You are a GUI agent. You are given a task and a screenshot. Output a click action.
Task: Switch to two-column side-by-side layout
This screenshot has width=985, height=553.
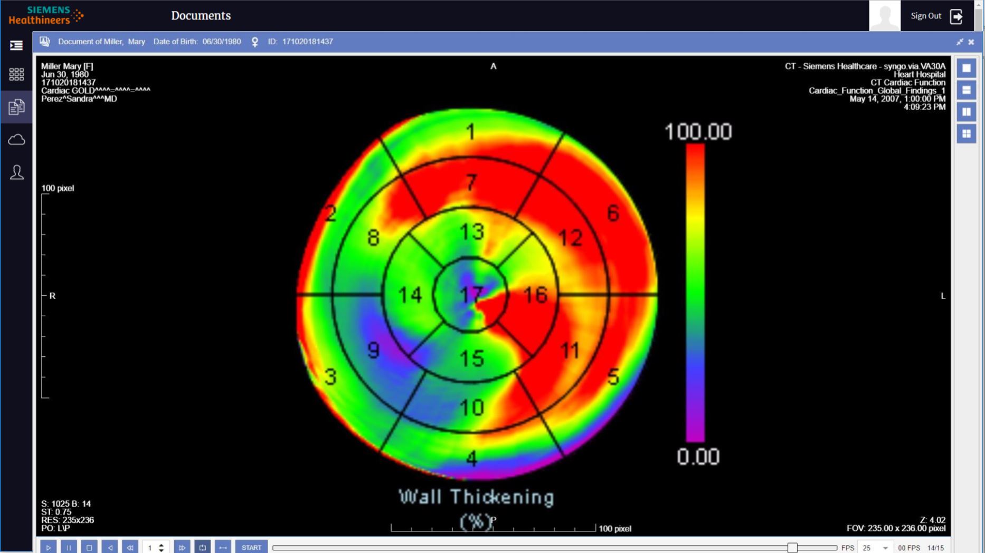point(967,112)
